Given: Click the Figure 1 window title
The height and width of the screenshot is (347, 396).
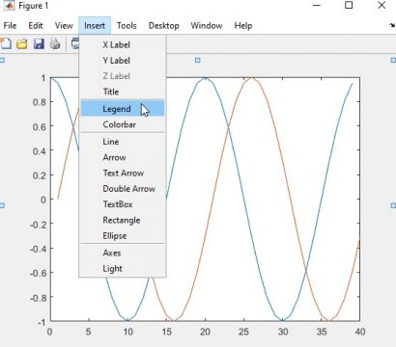Looking at the screenshot, I should pyautogui.click(x=34, y=6).
